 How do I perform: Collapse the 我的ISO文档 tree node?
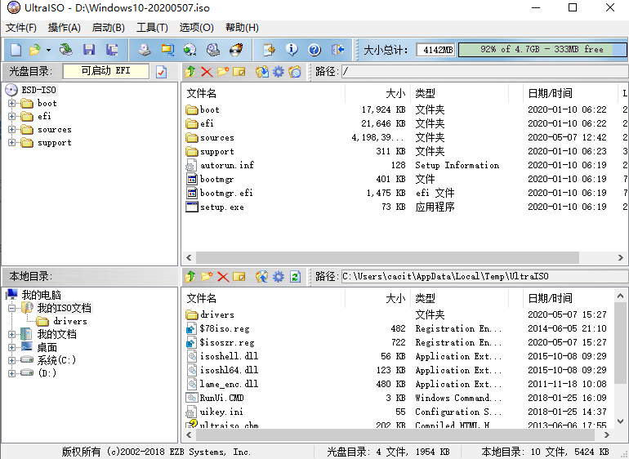click(11, 309)
